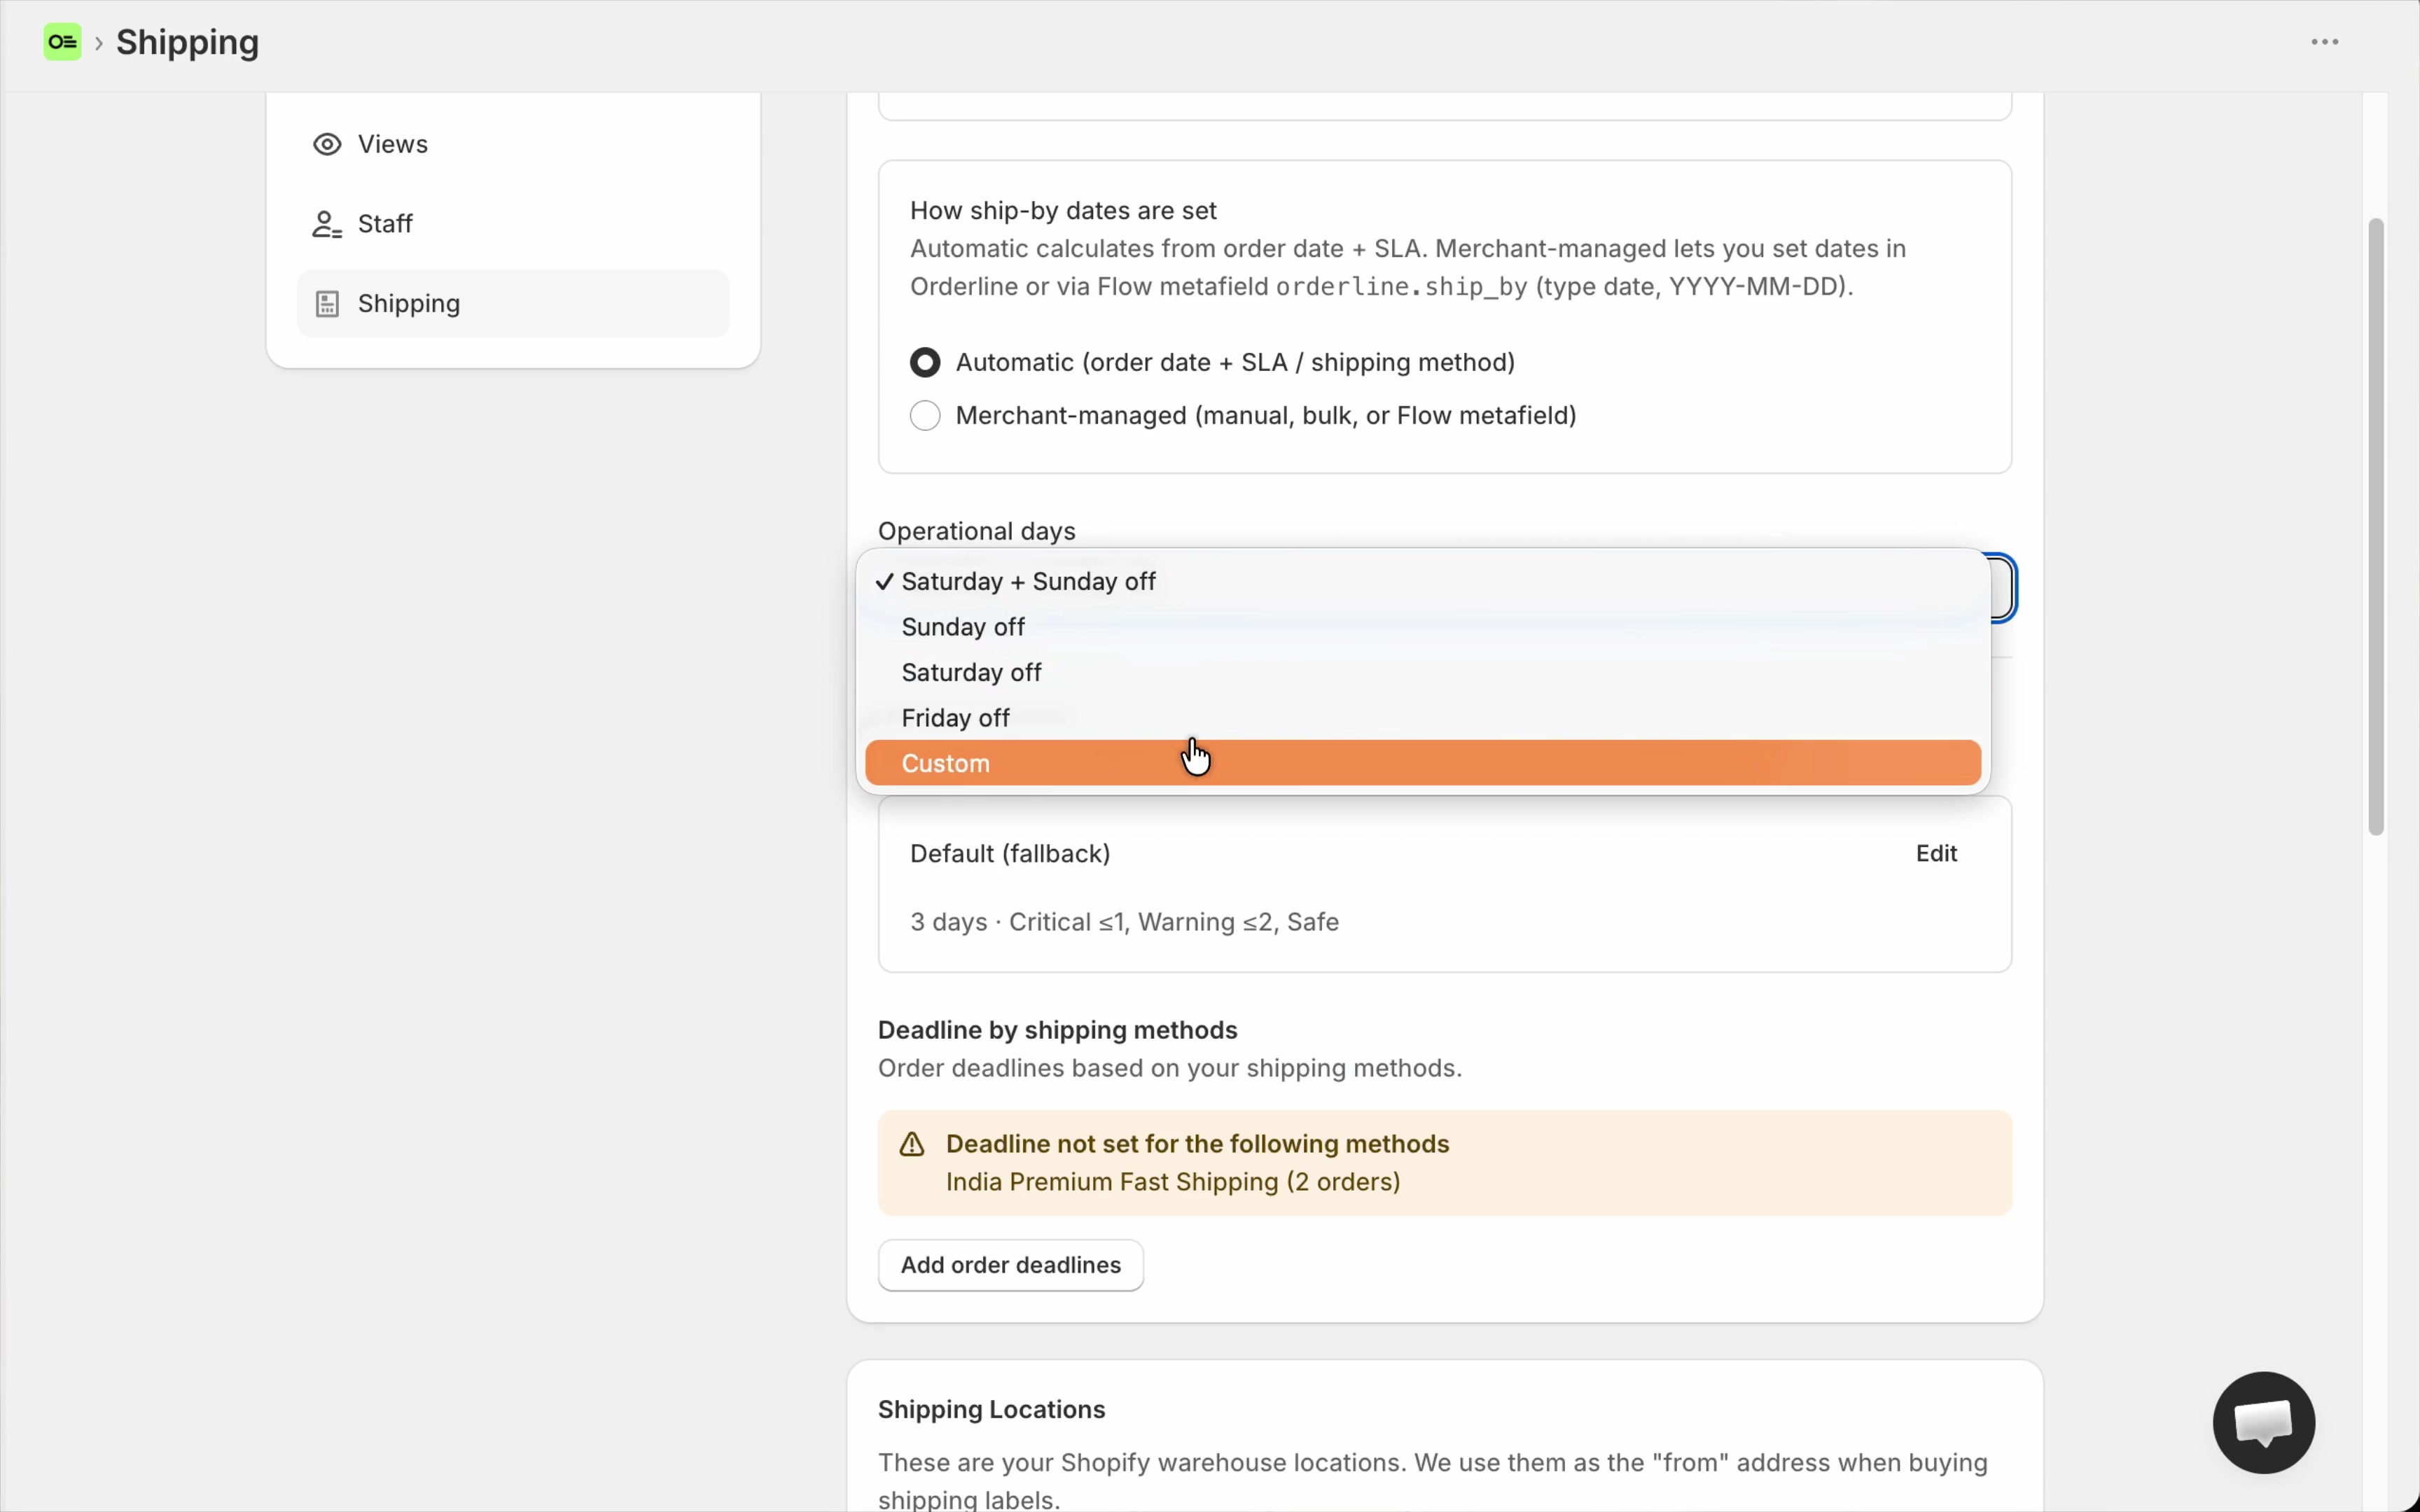2420x1512 pixels.
Task: Choose Friday off from the dropdown
Action: tap(1422, 718)
